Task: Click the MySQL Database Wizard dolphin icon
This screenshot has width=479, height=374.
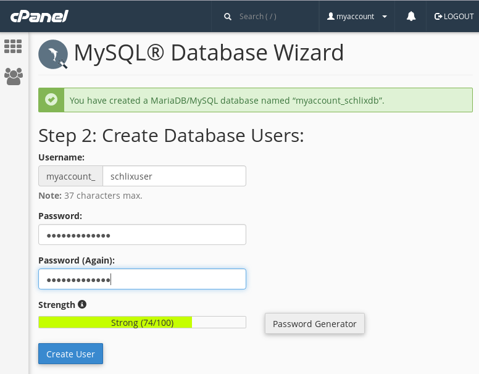Action: coord(53,54)
